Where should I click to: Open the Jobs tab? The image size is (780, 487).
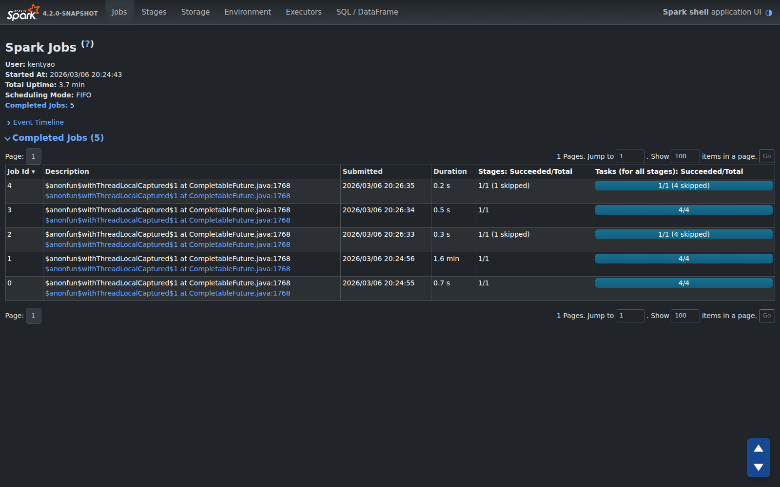pos(119,12)
